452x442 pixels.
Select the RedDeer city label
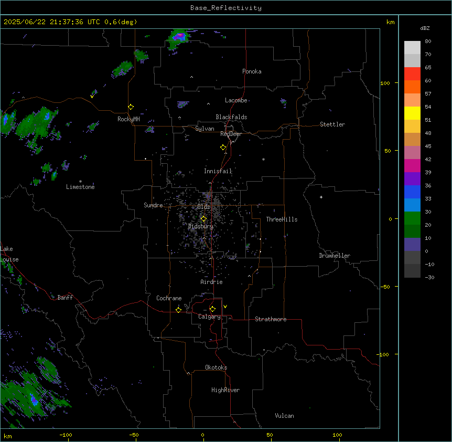tap(231, 134)
